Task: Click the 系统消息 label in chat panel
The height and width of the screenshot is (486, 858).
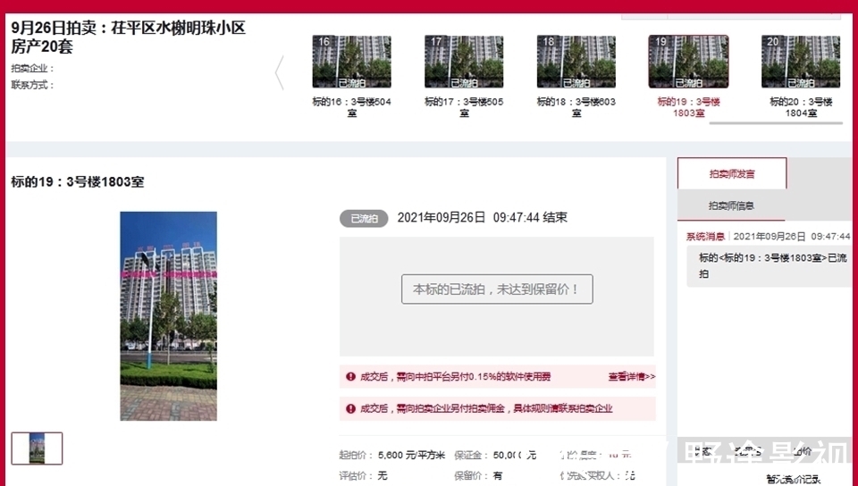Action: [705, 237]
